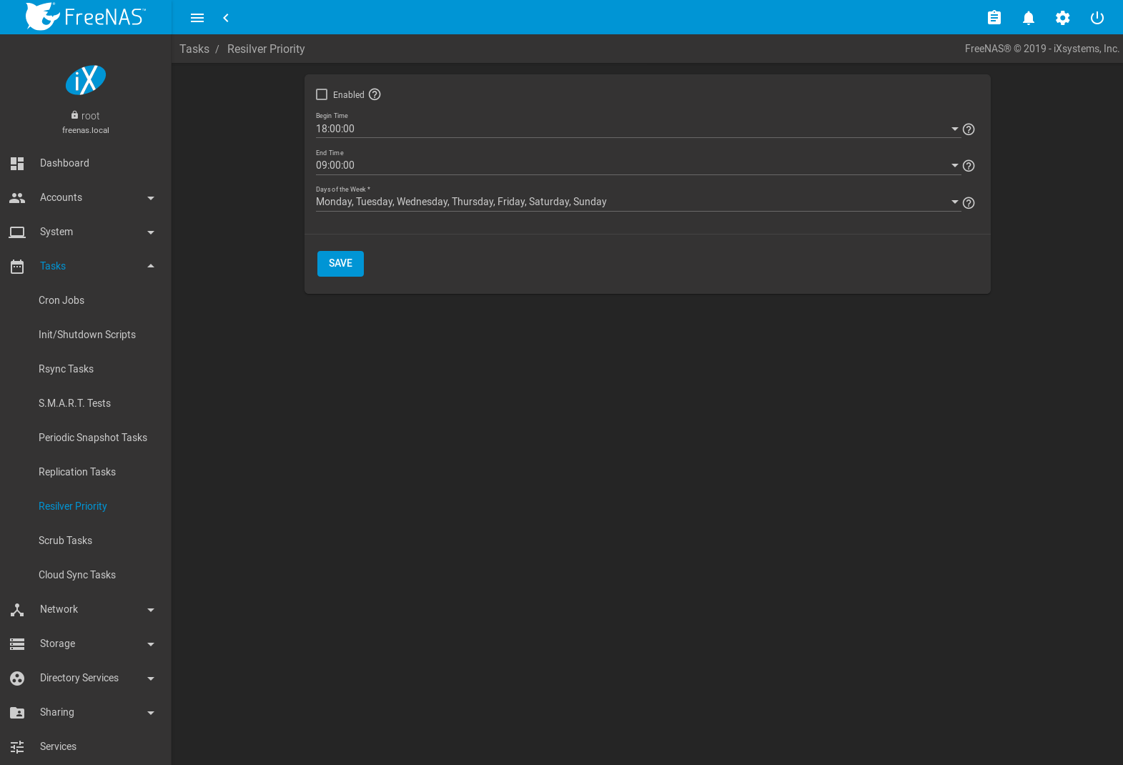
Task: Click the lock icon beside root
Action: 74,115
